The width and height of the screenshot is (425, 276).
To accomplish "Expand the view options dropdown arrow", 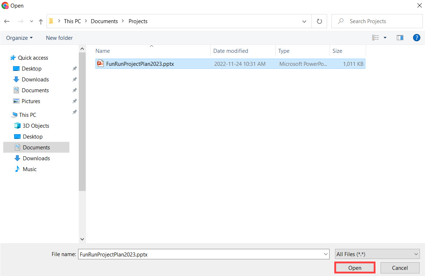I will pyautogui.click(x=385, y=38).
